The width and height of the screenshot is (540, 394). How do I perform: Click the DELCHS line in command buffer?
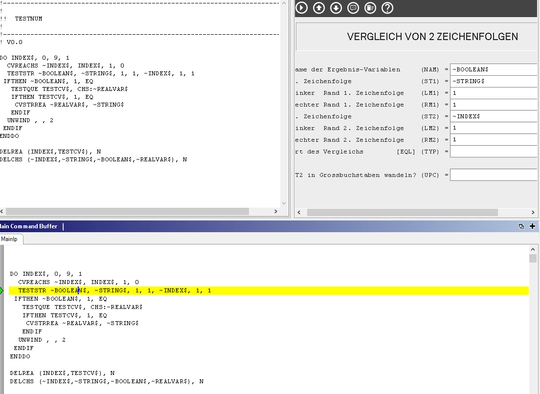point(107,381)
